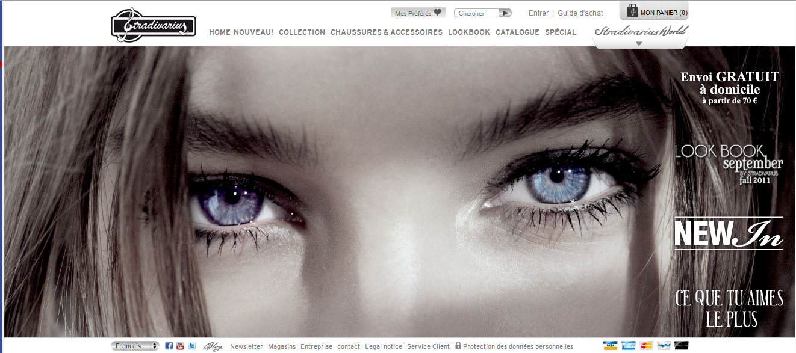The width and height of the screenshot is (796, 353).
Task: Open Chaussures & Accessoires menu
Action: [x=386, y=32]
